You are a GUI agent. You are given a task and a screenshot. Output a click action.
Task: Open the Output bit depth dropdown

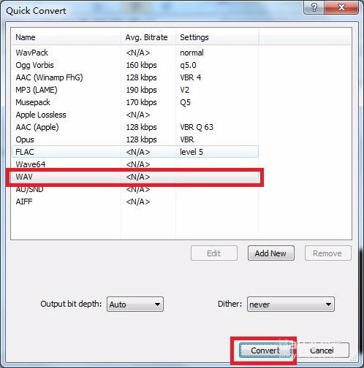click(x=135, y=304)
